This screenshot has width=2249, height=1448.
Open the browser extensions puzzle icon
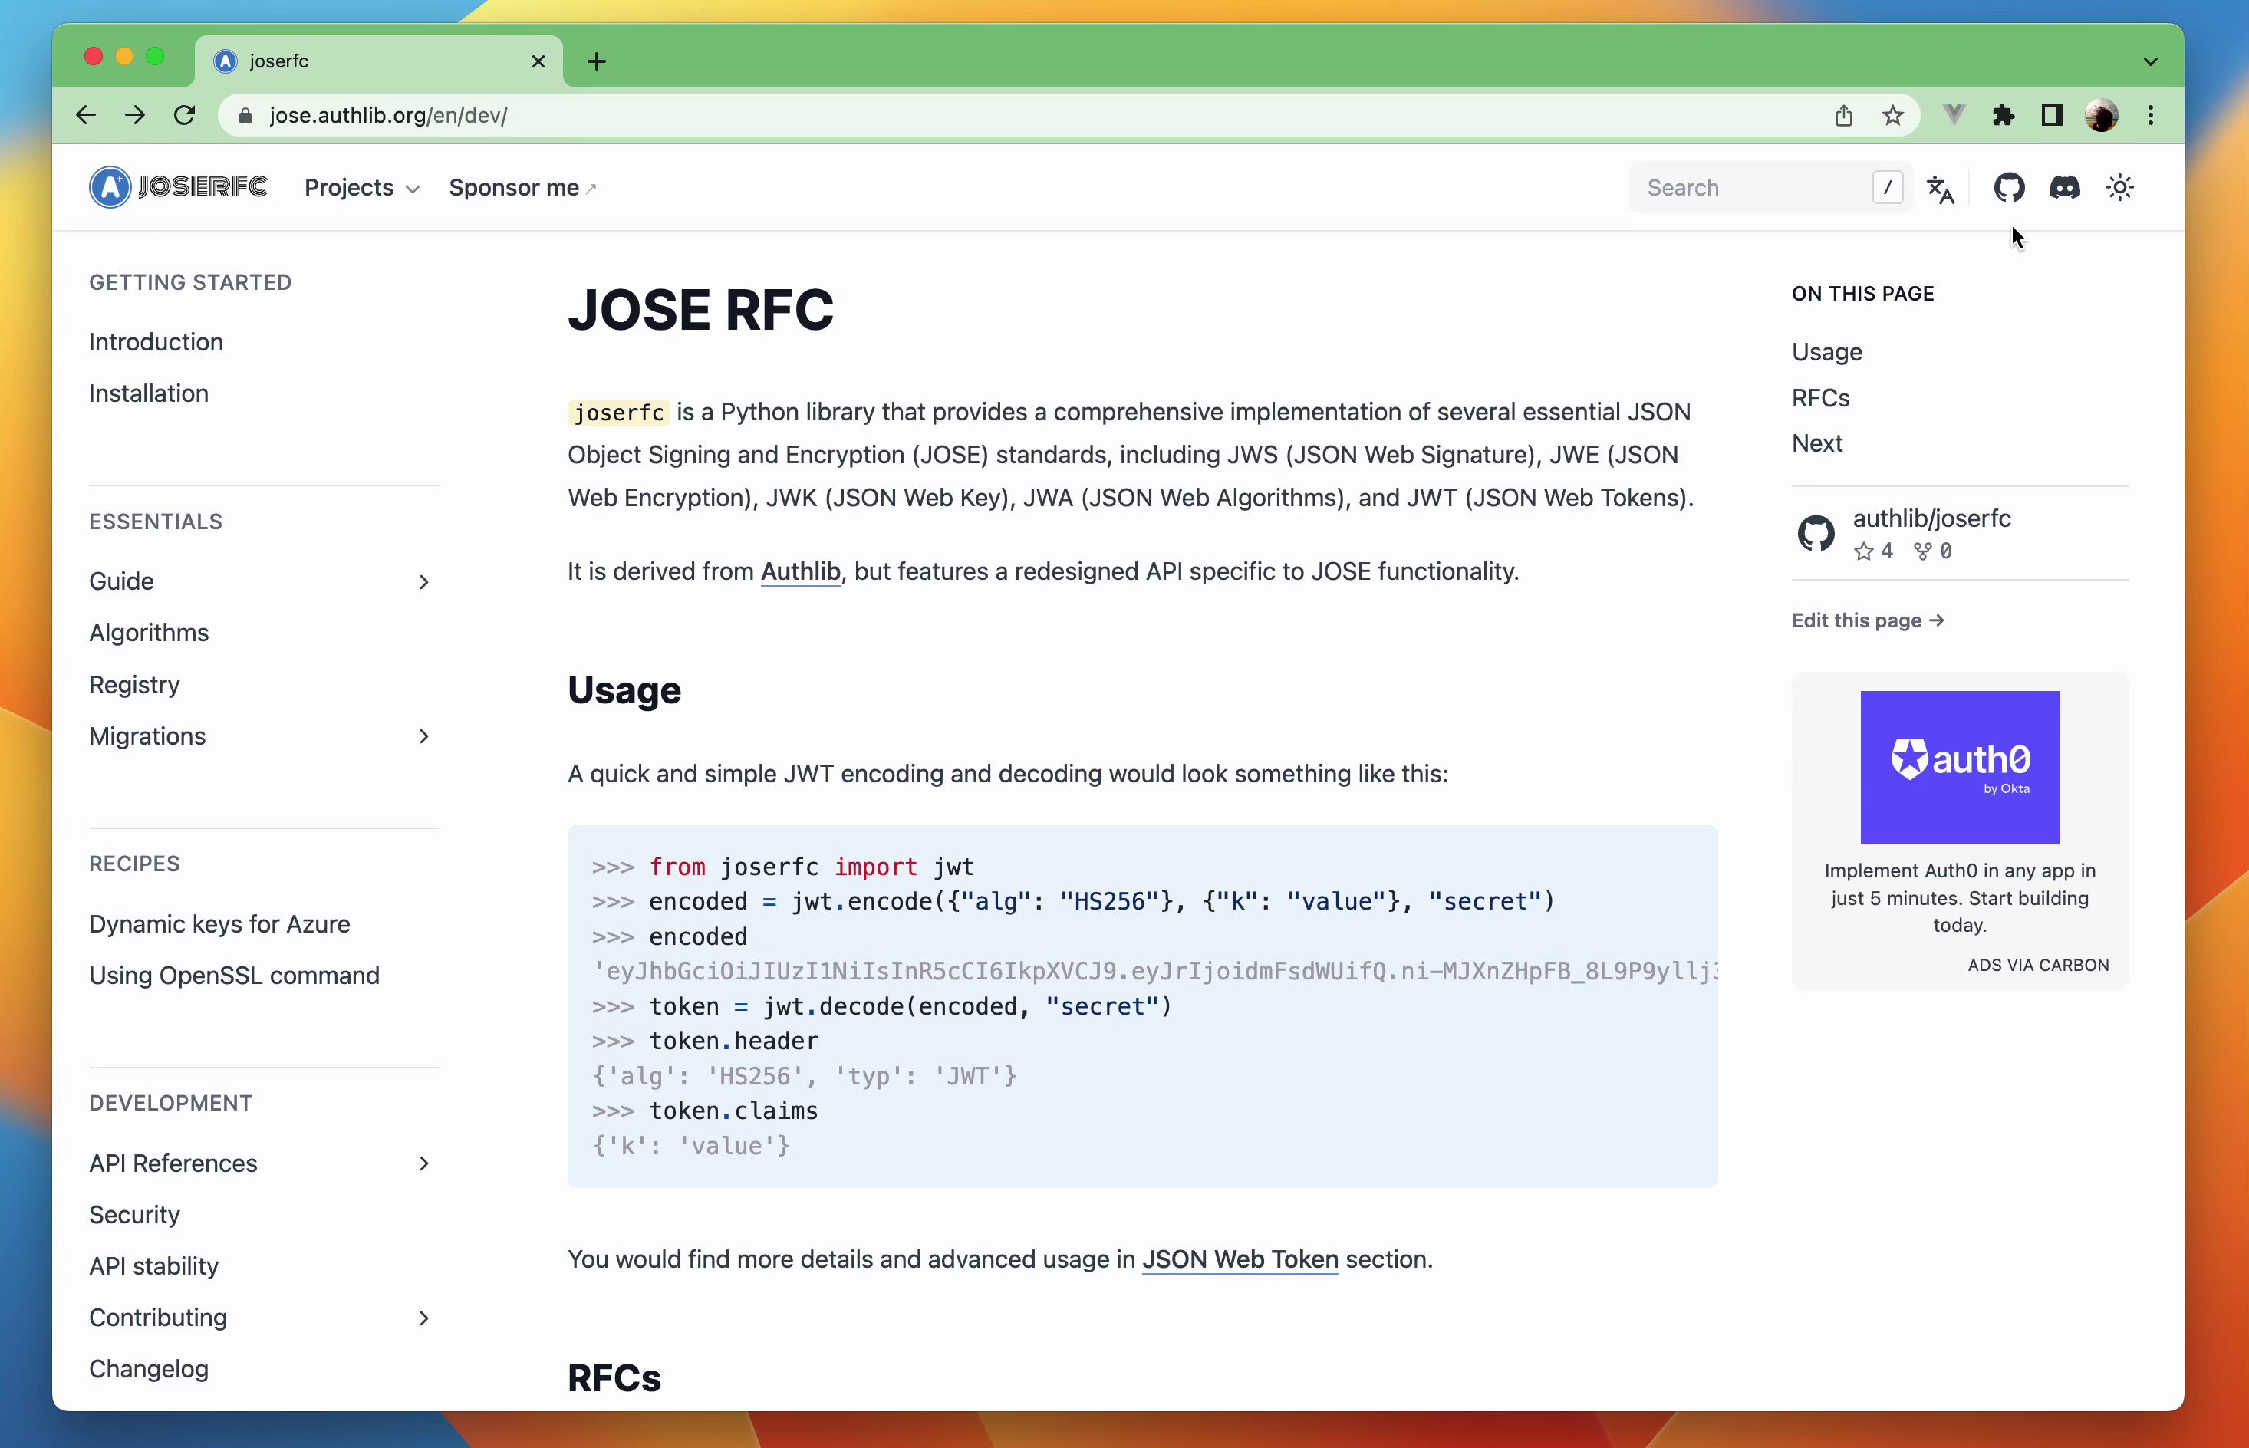[x=2003, y=116]
